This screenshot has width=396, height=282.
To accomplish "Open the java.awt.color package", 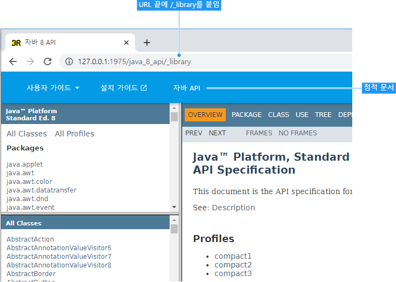I will point(29,182).
